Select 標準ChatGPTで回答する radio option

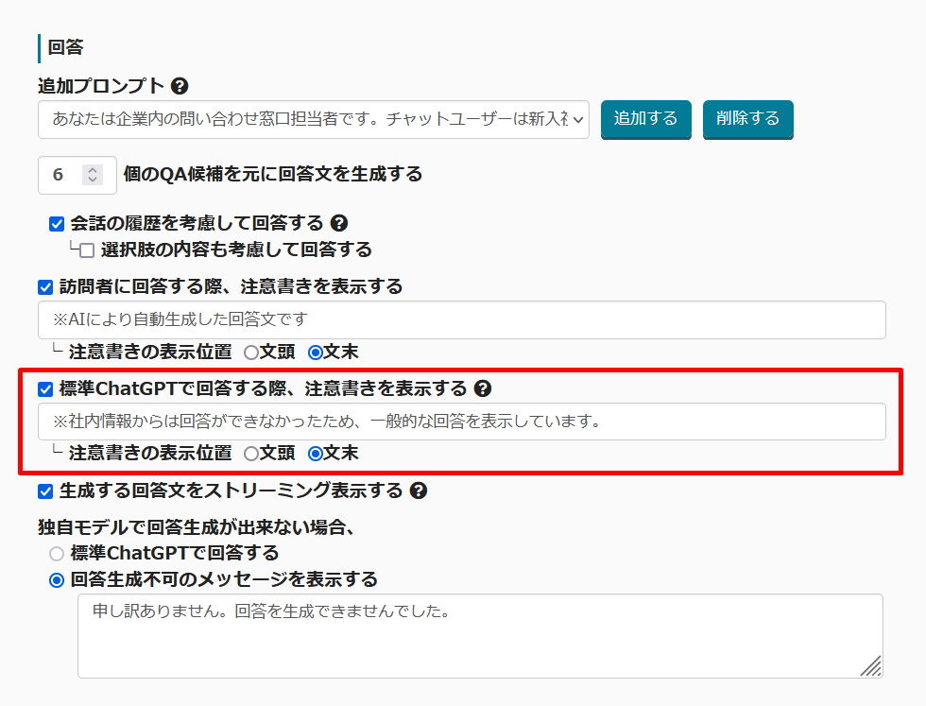(x=57, y=554)
